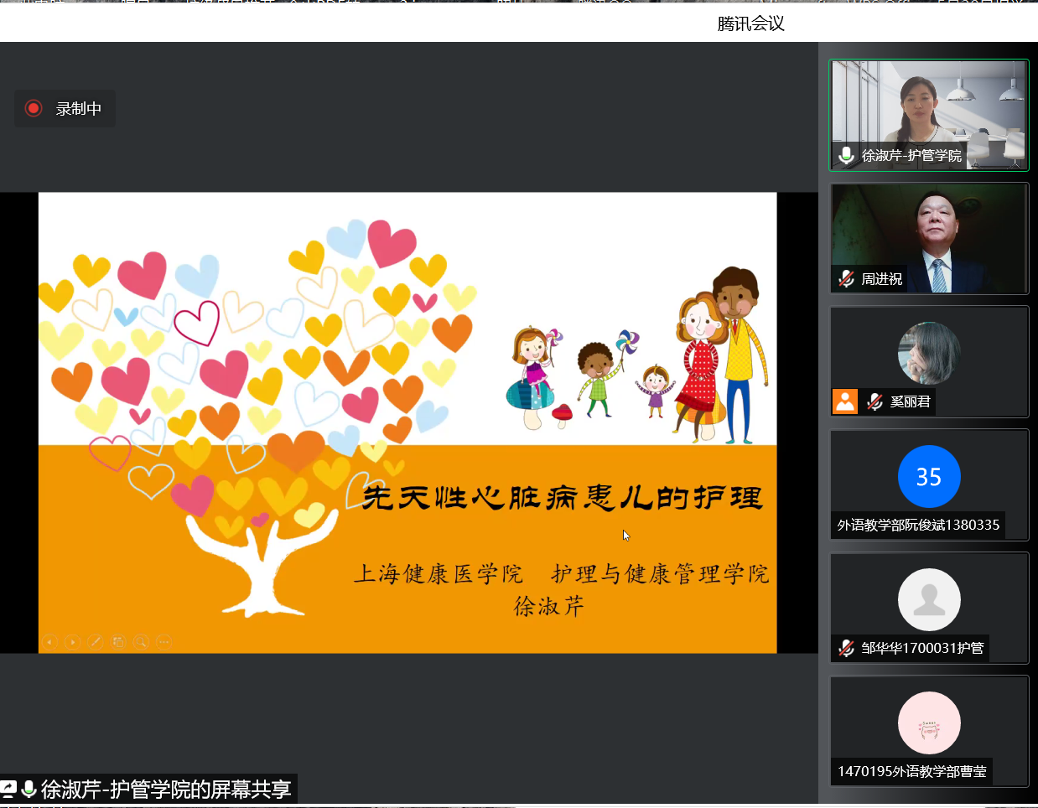
Task: Click the 腾讯会议 window title
Action: point(750,23)
